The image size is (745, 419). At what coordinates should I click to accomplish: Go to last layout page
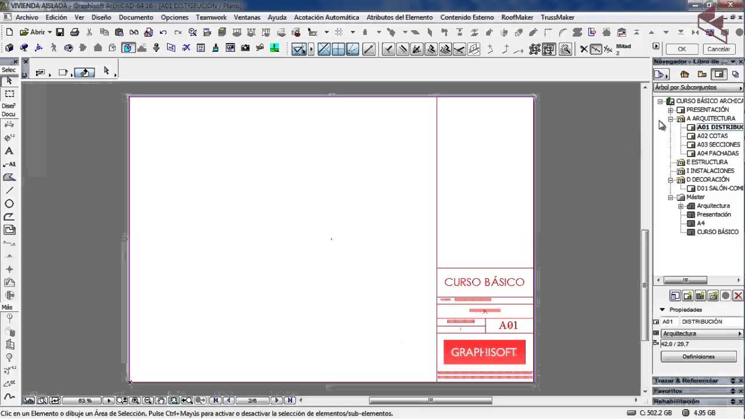[x=289, y=400]
